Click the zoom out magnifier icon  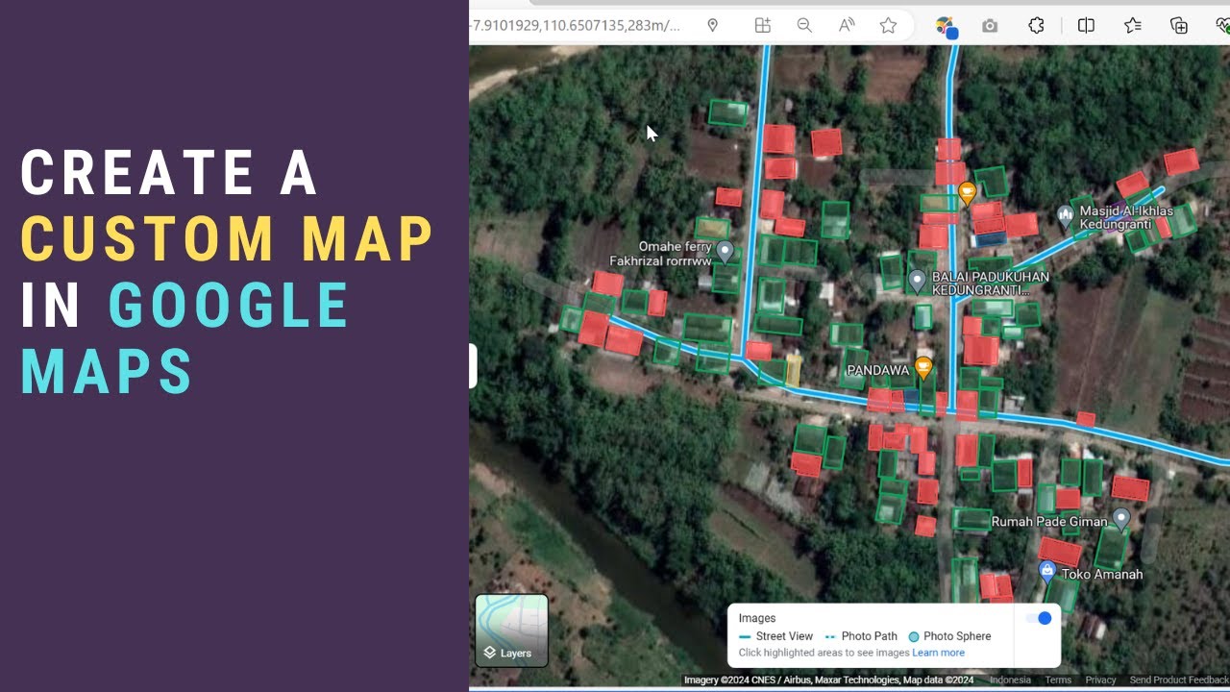[804, 25]
